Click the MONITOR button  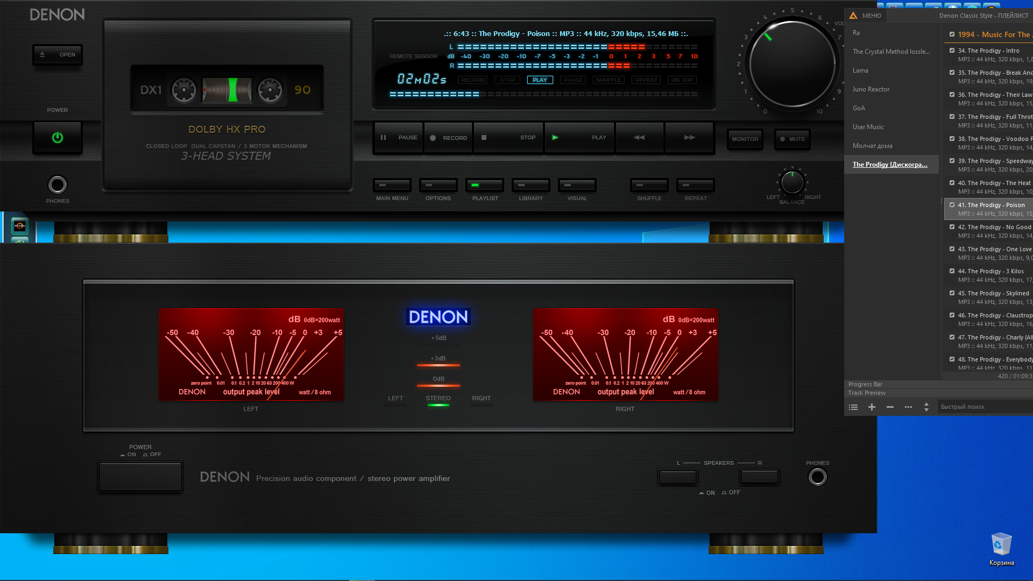(745, 139)
